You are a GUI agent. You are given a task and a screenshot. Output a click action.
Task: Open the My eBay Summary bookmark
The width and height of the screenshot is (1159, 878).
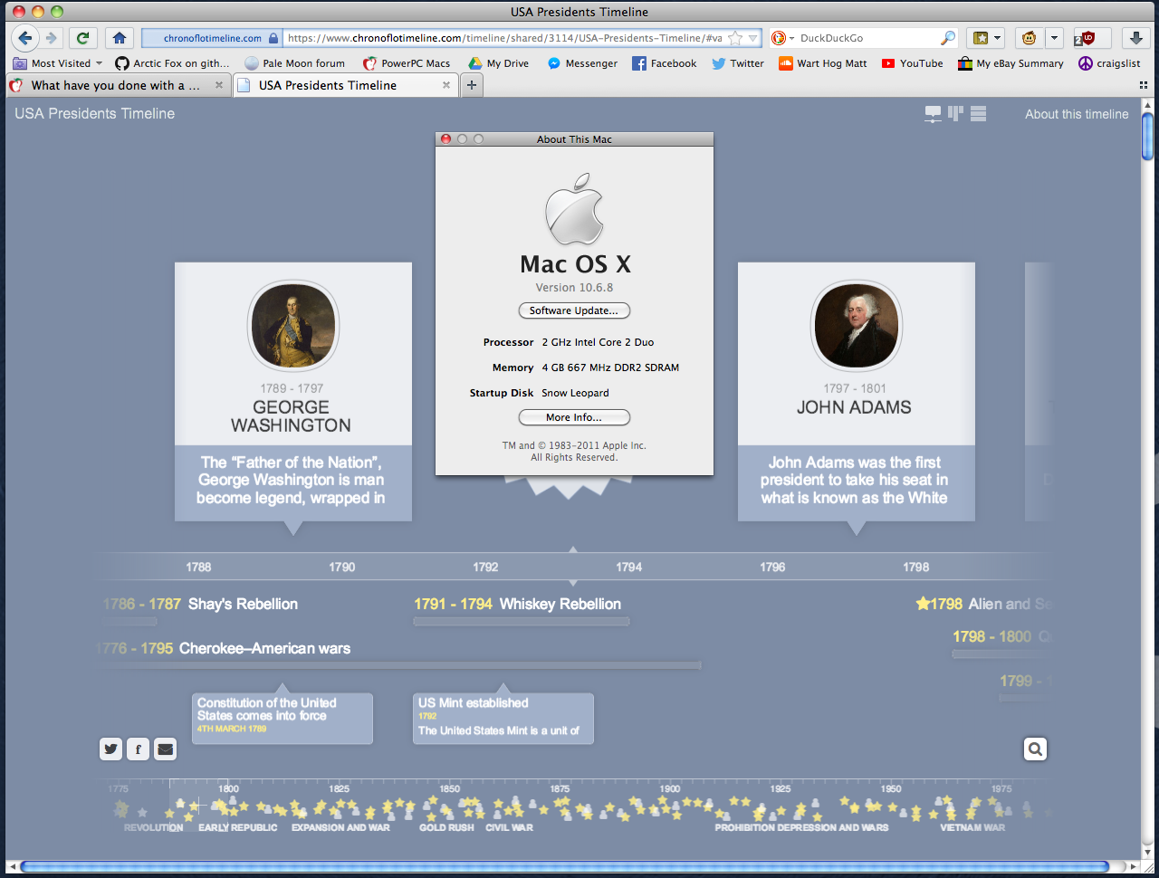pos(1011,63)
